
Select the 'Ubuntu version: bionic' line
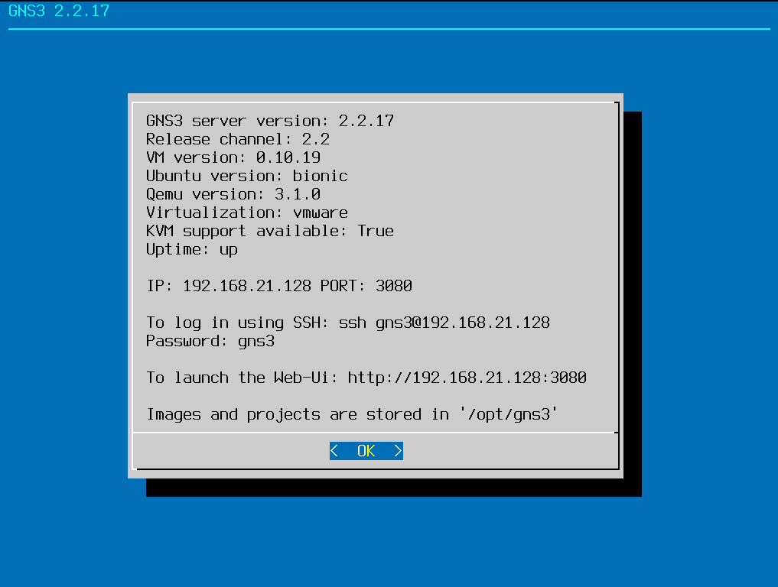(x=247, y=176)
